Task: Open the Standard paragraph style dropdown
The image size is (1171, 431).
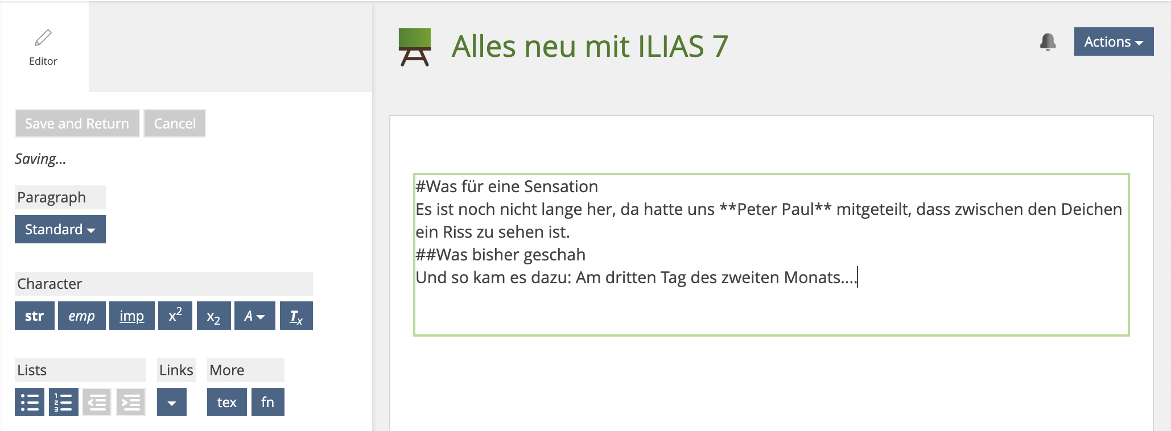Action: coord(60,229)
